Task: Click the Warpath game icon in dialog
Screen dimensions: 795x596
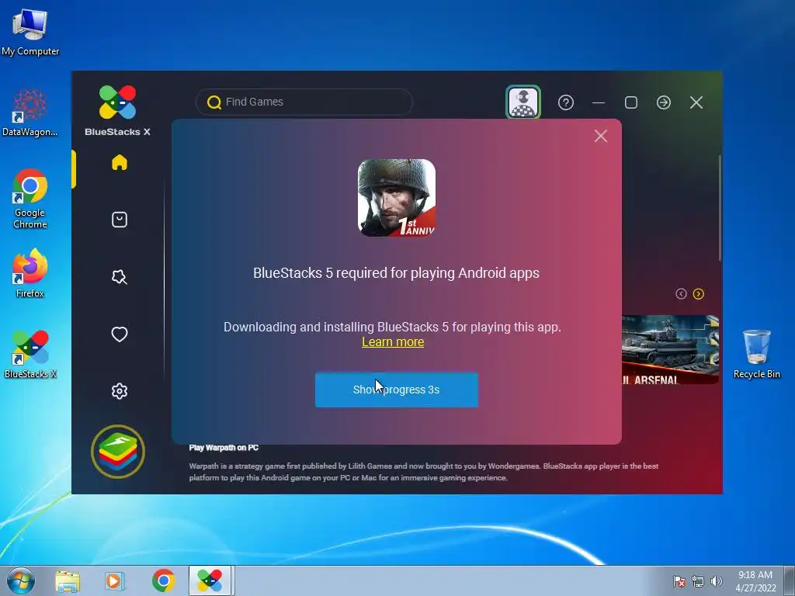Action: 397,198
